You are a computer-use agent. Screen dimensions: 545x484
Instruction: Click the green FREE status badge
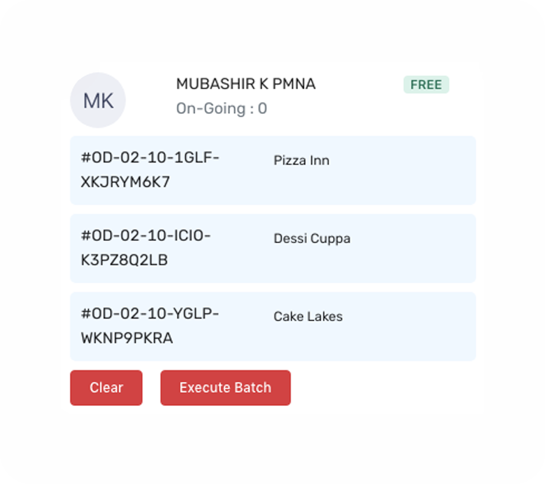point(426,85)
